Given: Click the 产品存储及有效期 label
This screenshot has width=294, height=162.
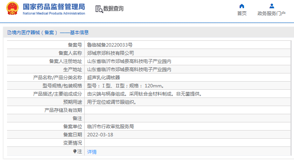Looking at the screenshot, I should tap(63, 110).
